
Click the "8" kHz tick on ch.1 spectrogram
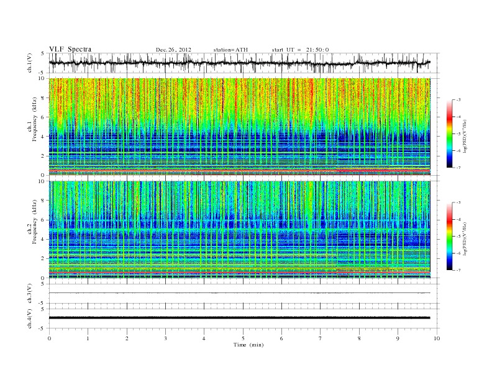[x=43, y=98]
